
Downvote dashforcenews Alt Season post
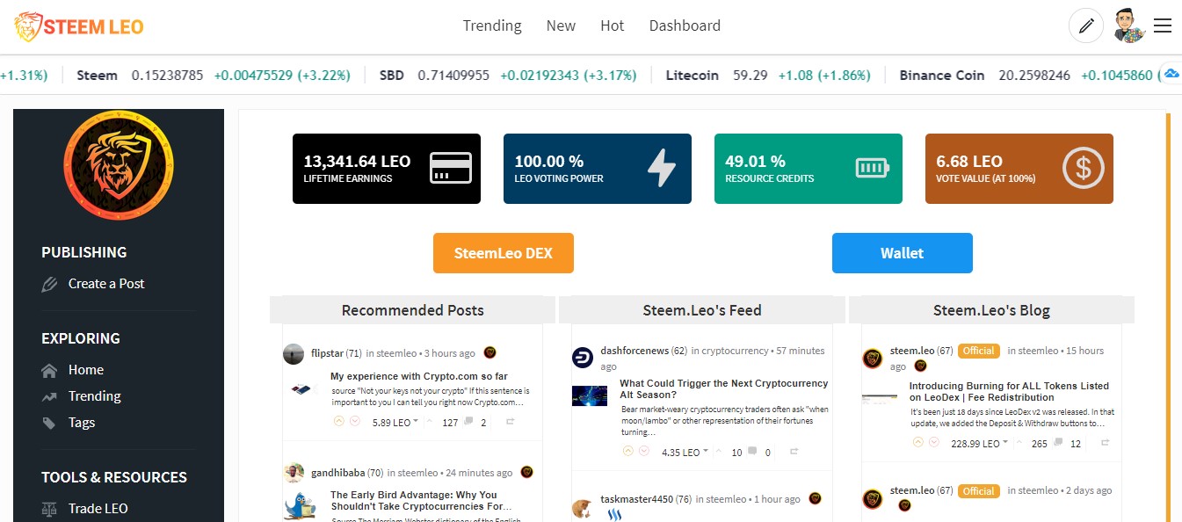click(x=643, y=452)
